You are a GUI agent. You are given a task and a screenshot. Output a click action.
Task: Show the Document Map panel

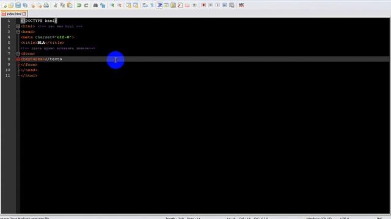click(x=173, y=5)
